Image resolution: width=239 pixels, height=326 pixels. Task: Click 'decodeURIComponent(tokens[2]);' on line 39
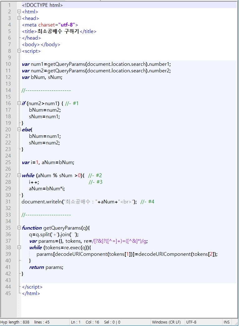tap(178, 254)
